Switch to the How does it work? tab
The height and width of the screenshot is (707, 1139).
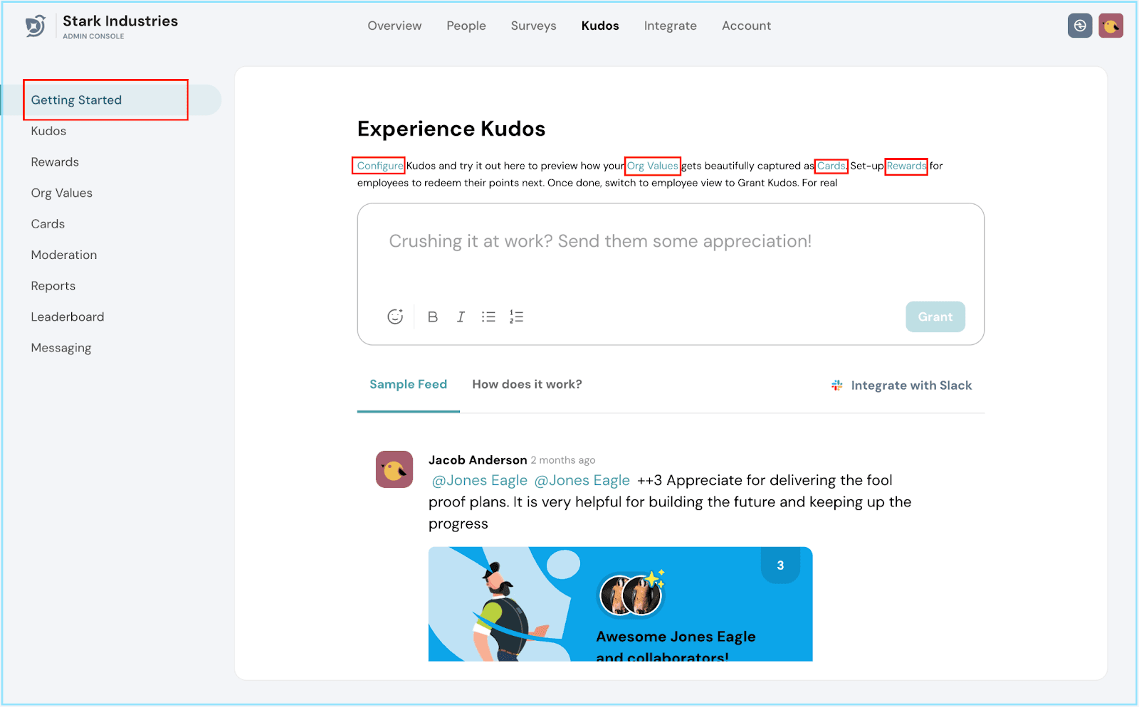[527, 385]
